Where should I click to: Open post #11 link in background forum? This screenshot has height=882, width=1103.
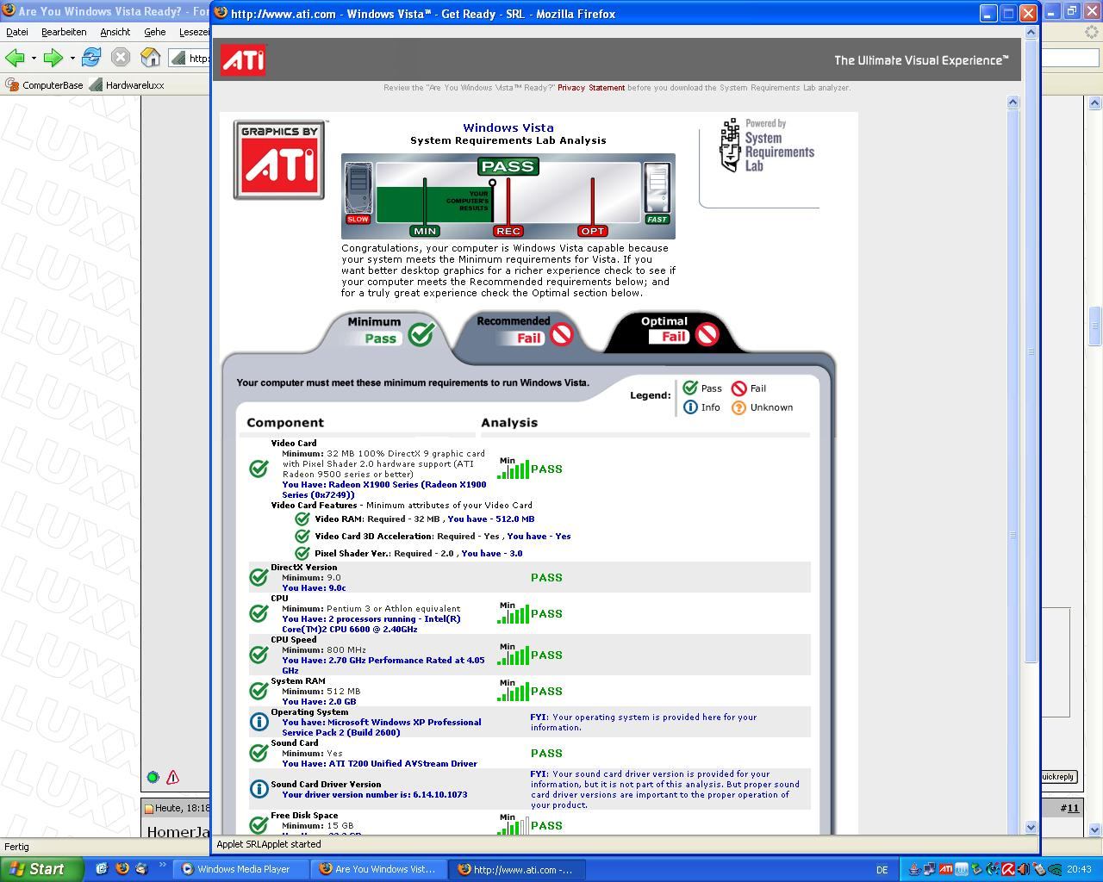(x=1069, y=808)
